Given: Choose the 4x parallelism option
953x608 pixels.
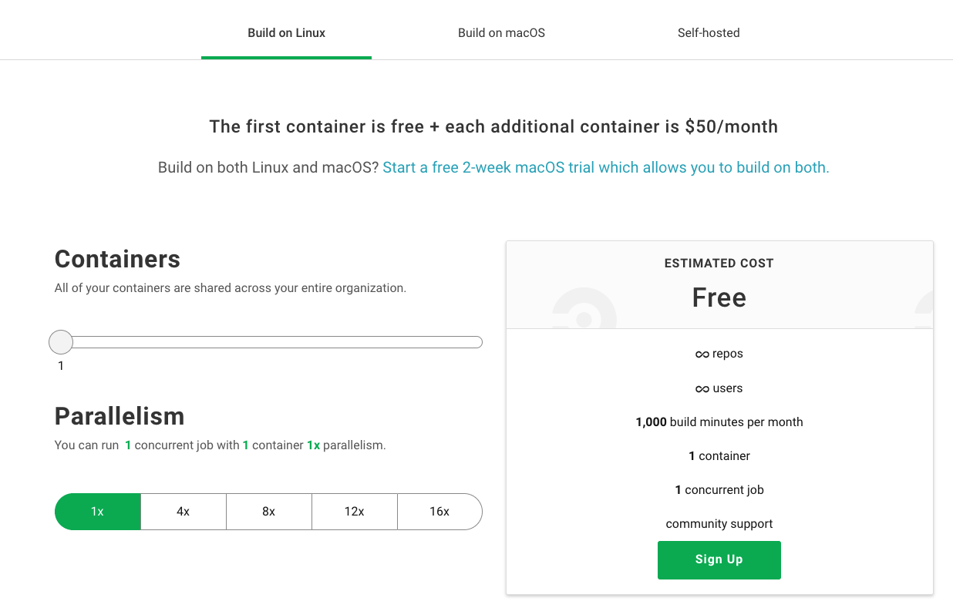Looking at the screenshot, I should pos(184,512).
